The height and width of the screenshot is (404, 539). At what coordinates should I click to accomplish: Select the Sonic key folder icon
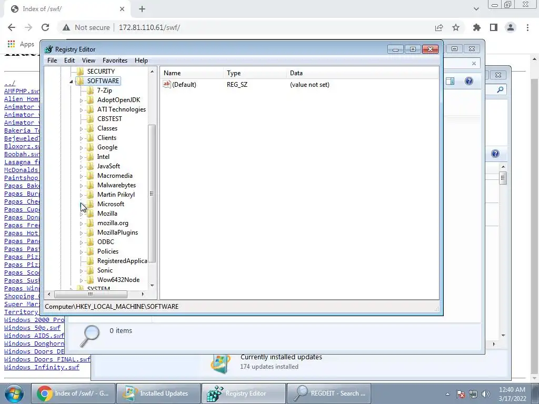[x=91, y=270]
